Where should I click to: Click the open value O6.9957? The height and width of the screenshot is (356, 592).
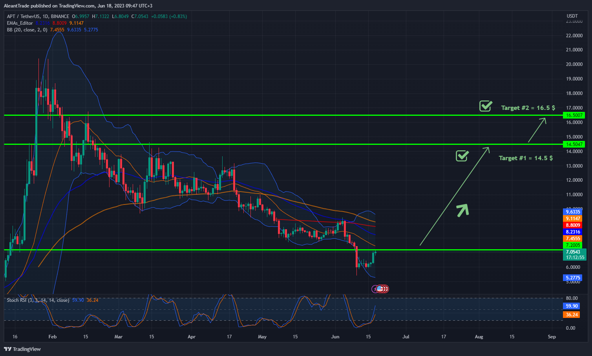pyautogui.click(x=80, y=16)
